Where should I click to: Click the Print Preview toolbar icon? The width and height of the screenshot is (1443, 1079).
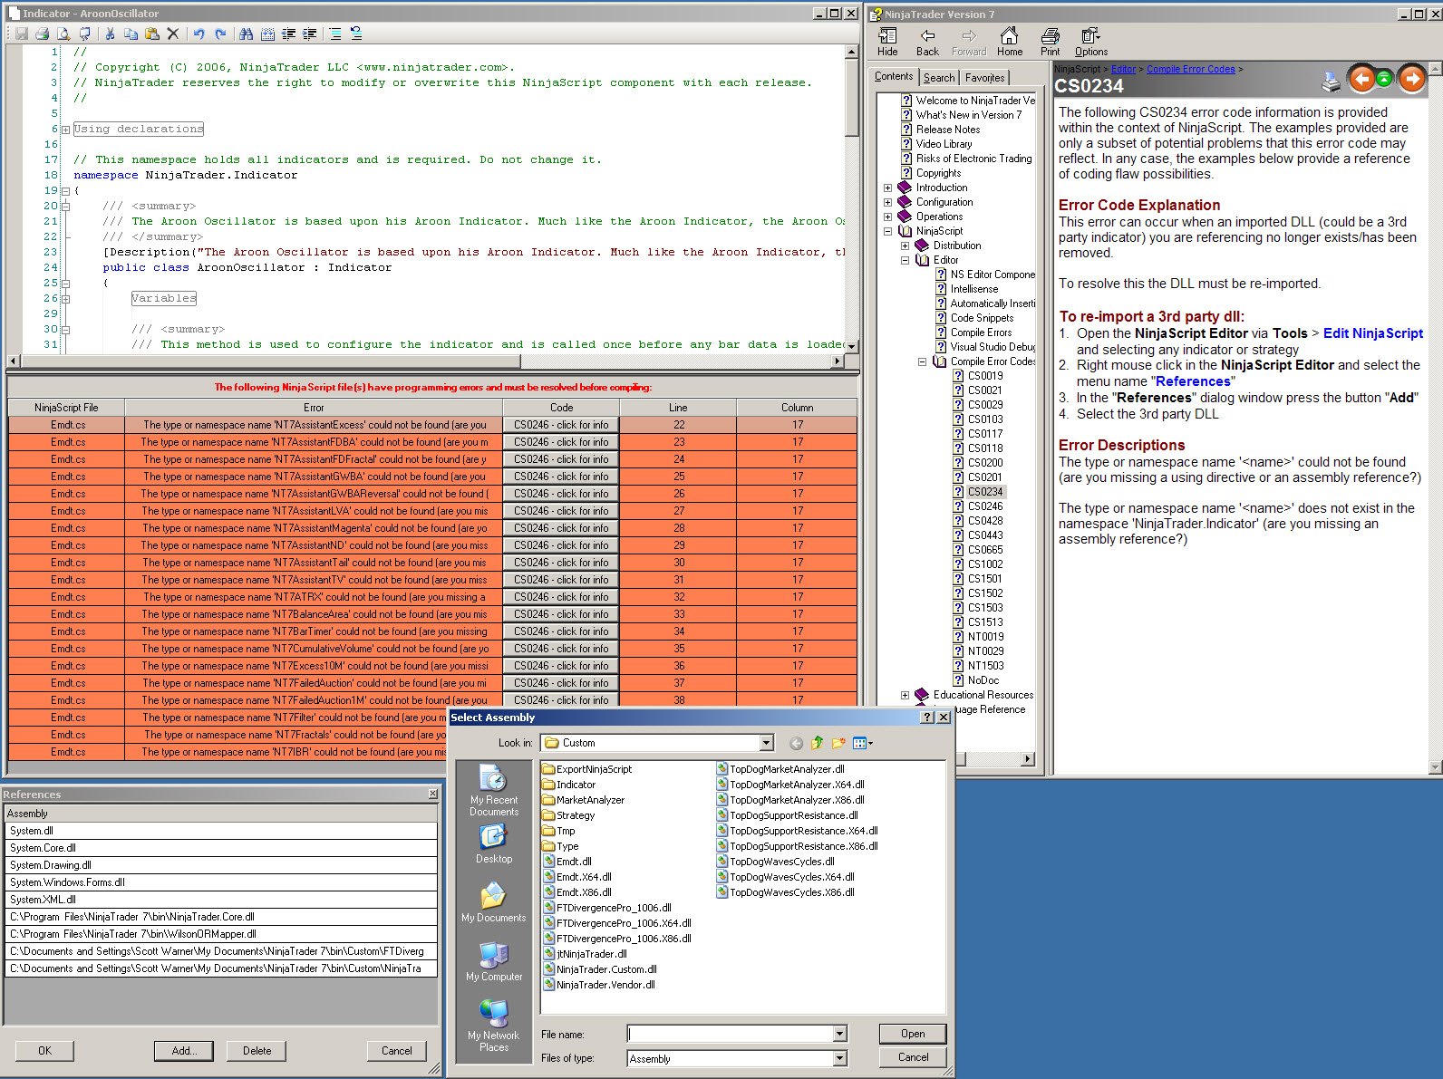[x=63, y=34]
